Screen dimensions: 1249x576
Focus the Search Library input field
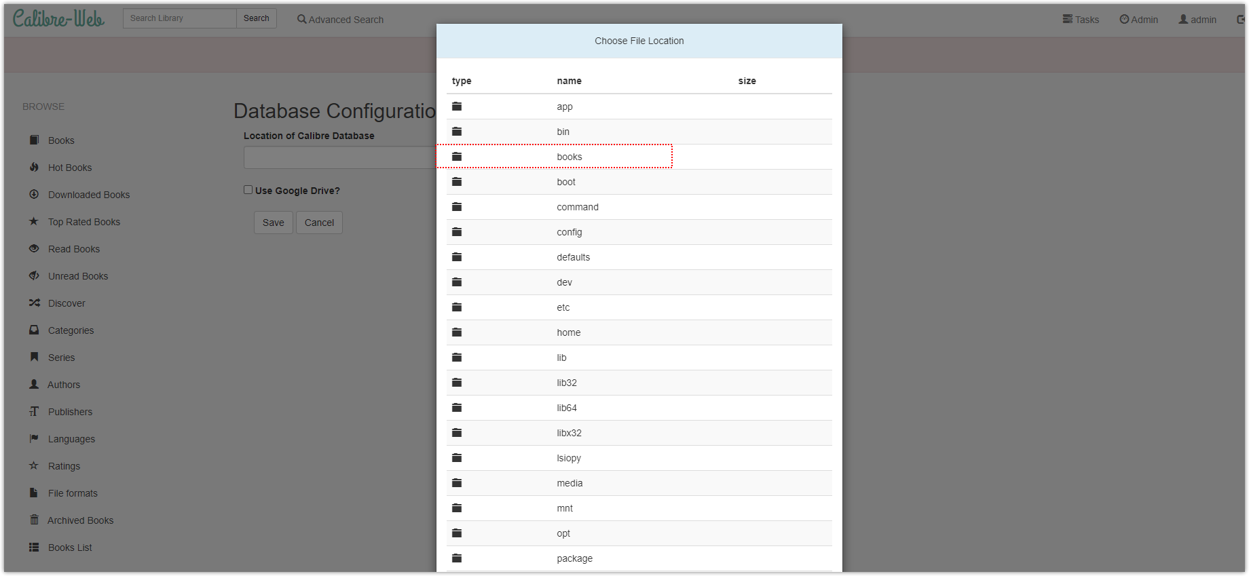[x=180, y=18]
